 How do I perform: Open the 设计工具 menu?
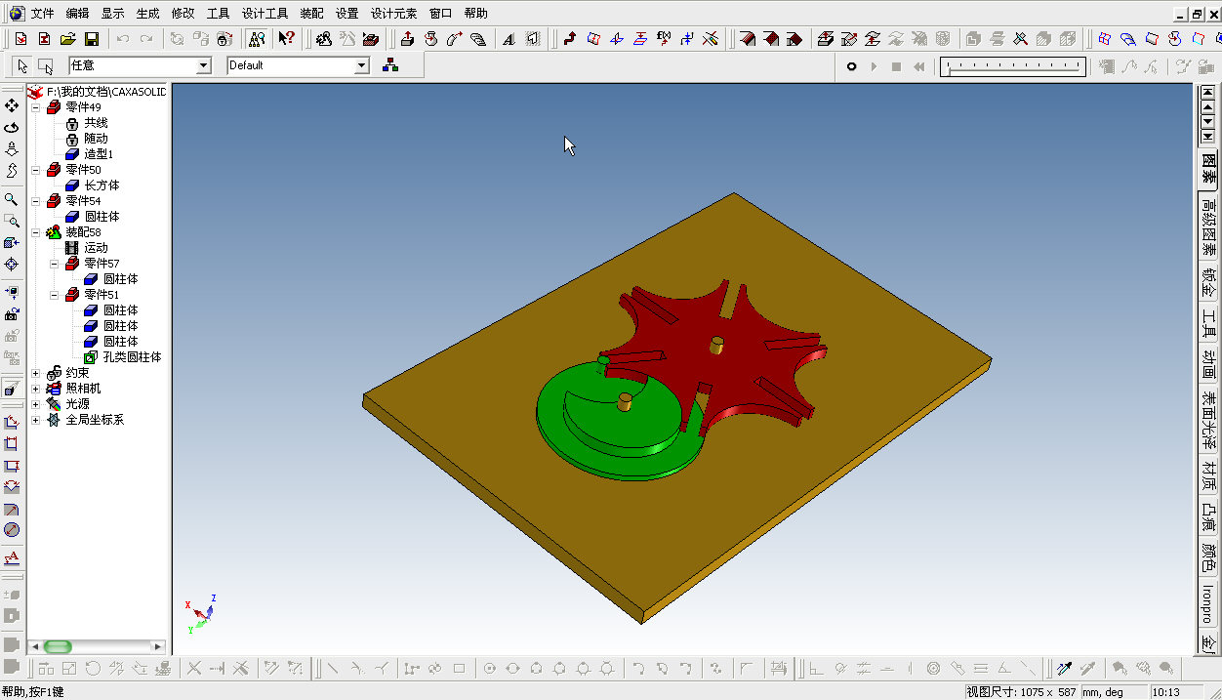(265, 14)
